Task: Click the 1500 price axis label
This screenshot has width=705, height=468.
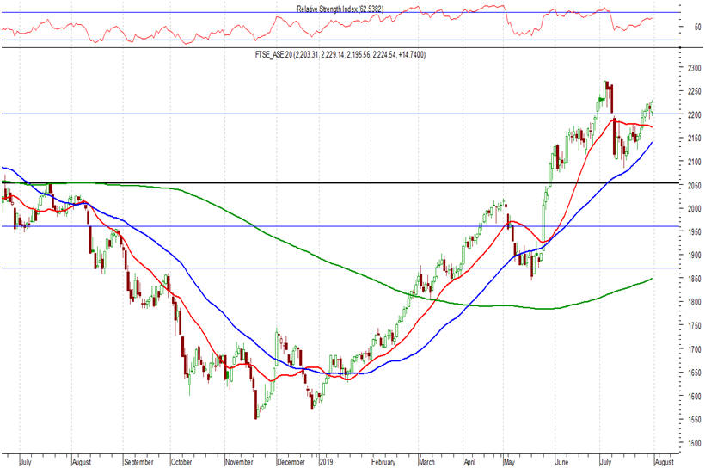Action: [x=694, y=443]
